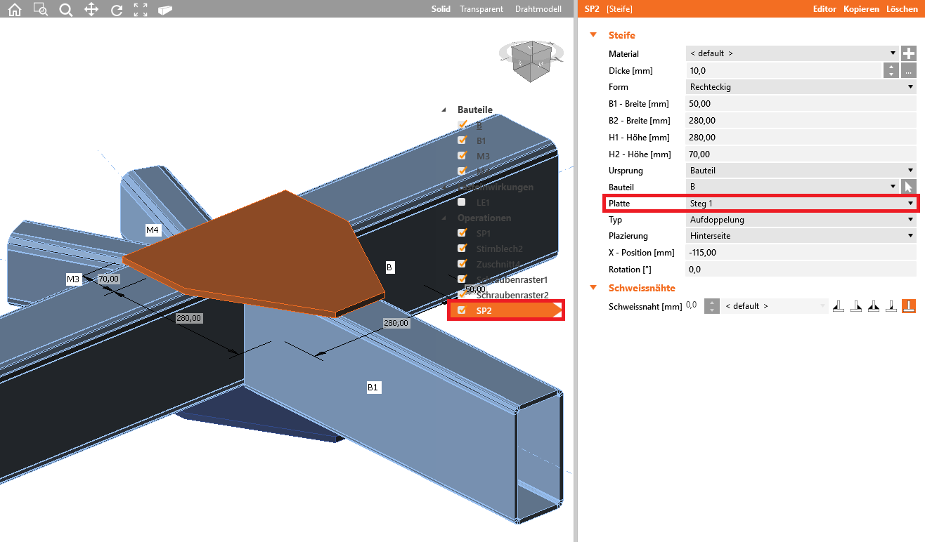Select the SP2 operation row

506,310
